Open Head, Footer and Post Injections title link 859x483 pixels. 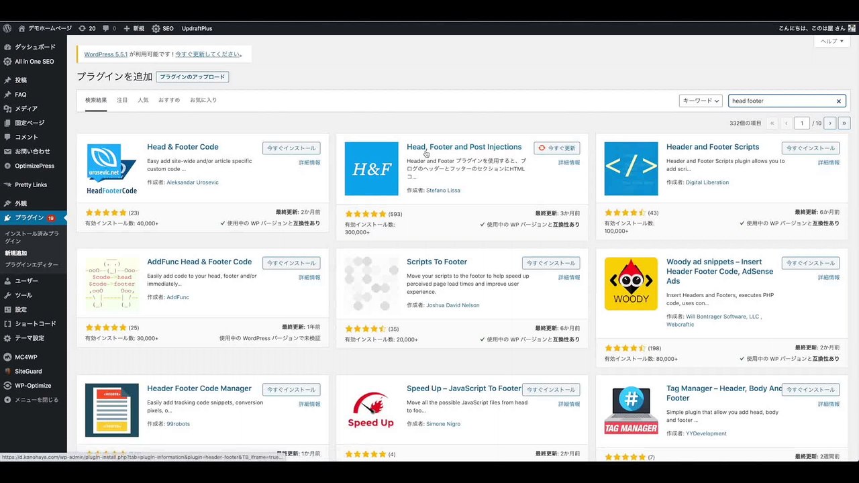464,147
